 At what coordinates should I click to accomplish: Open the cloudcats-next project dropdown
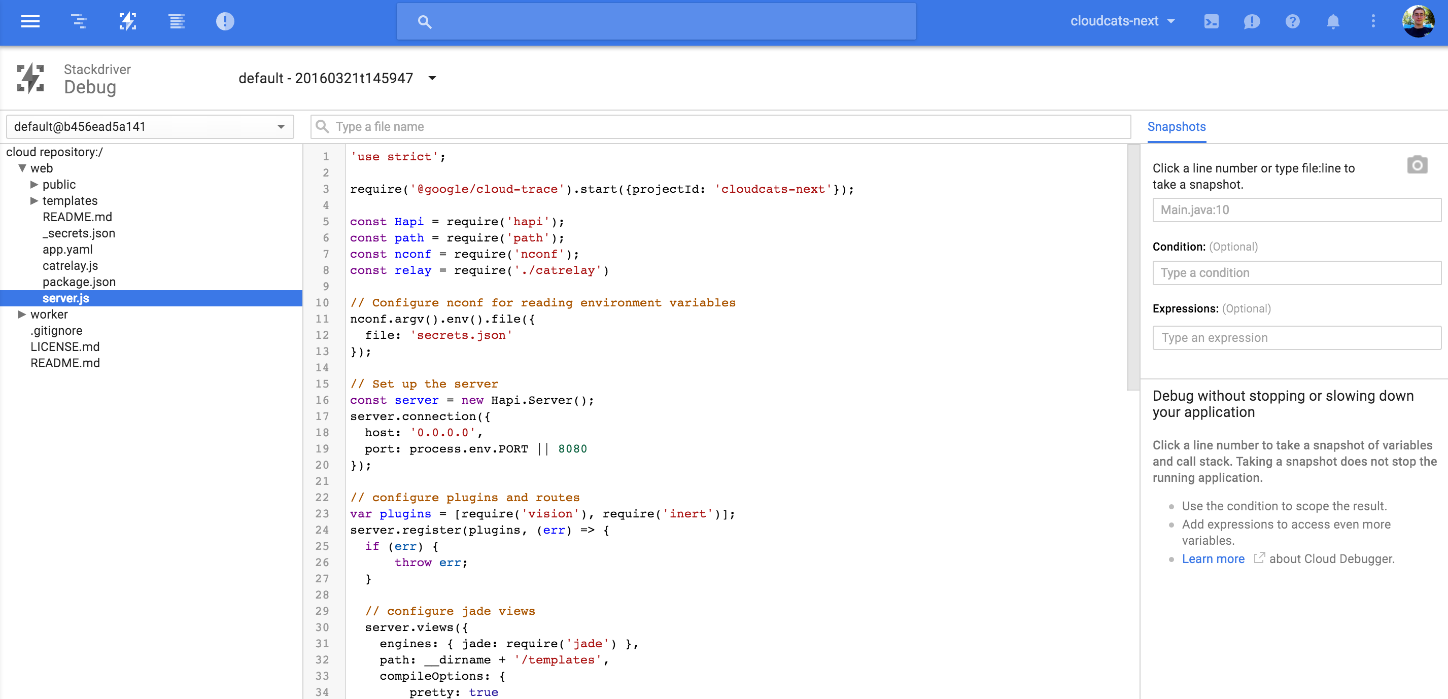[1122, 21]
